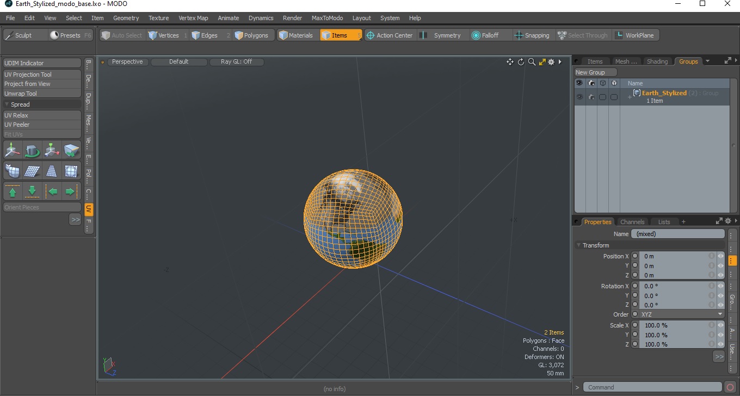740x396 pixels.
Task: Click the Ray GL: Off viewport button
Action: (x=236, y=62)
